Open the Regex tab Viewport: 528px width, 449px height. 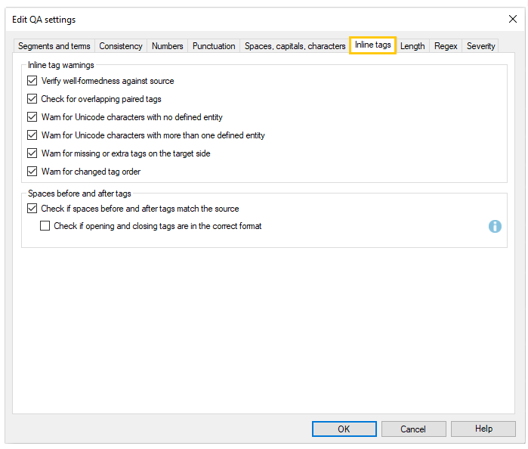[446, 46]
